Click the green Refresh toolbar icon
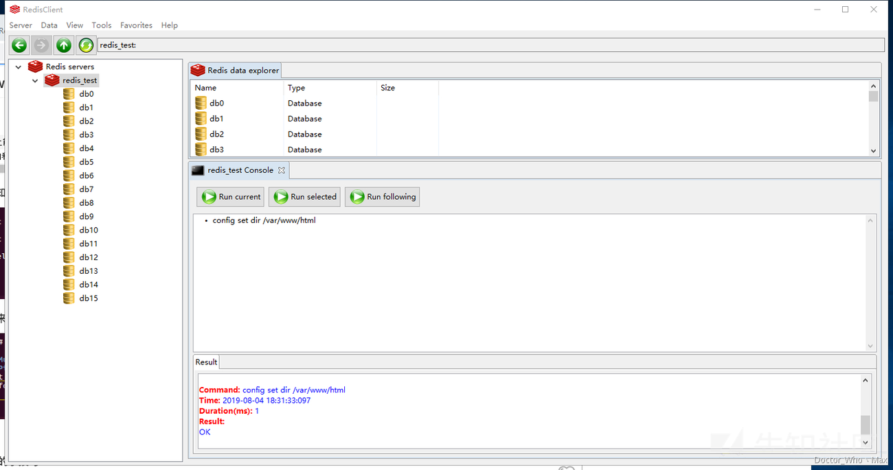Screen dimensions: 893x470 86,45
